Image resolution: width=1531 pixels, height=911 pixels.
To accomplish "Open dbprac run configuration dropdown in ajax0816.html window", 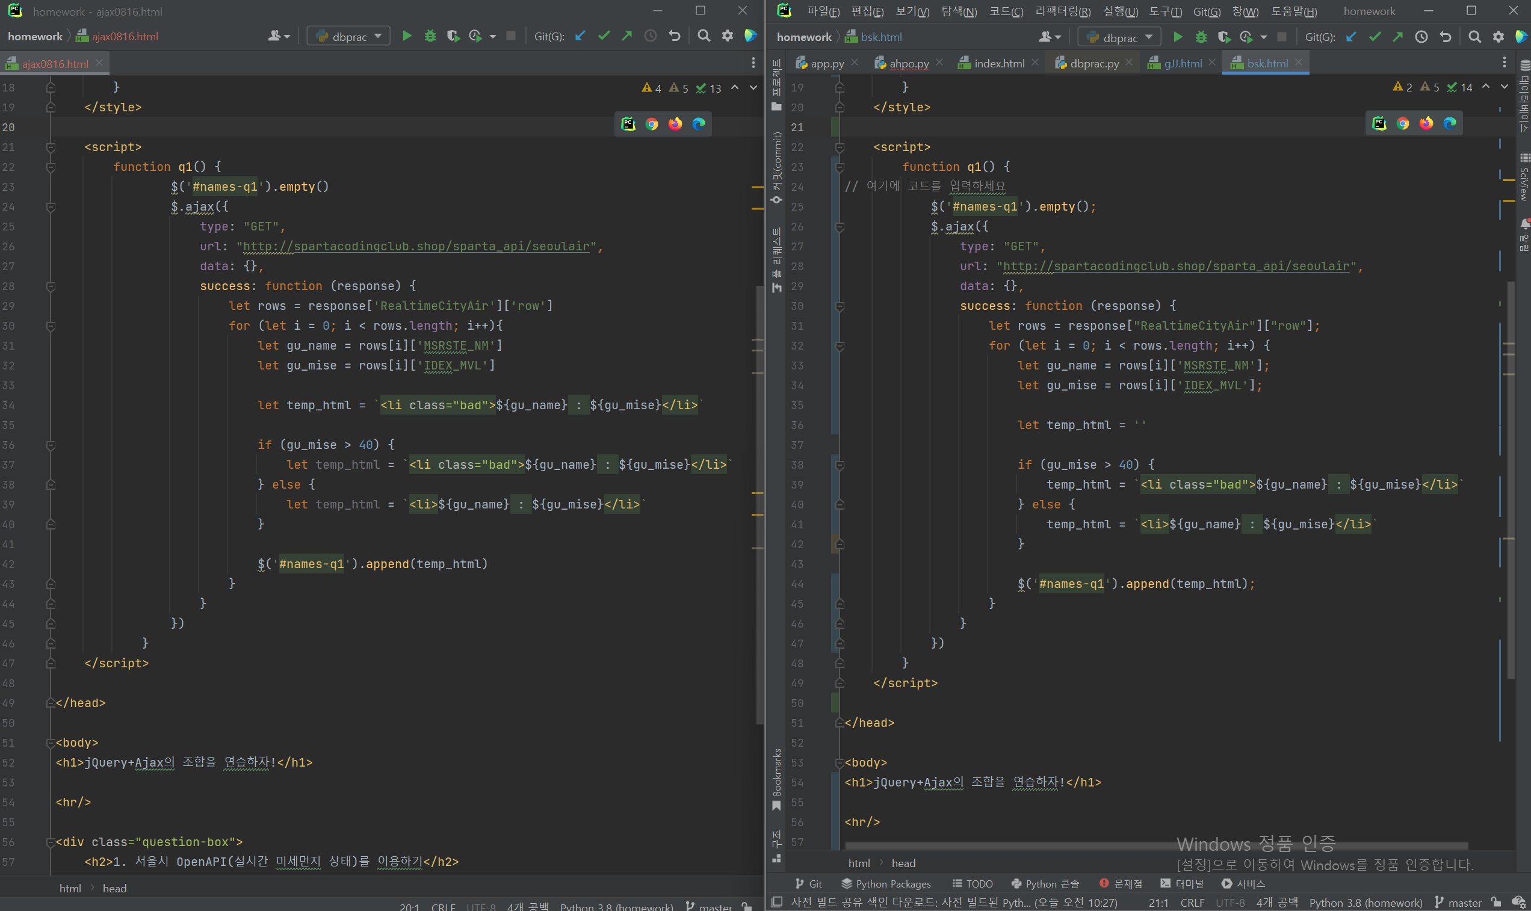I will pyautogui.click(x=348, y=36).
